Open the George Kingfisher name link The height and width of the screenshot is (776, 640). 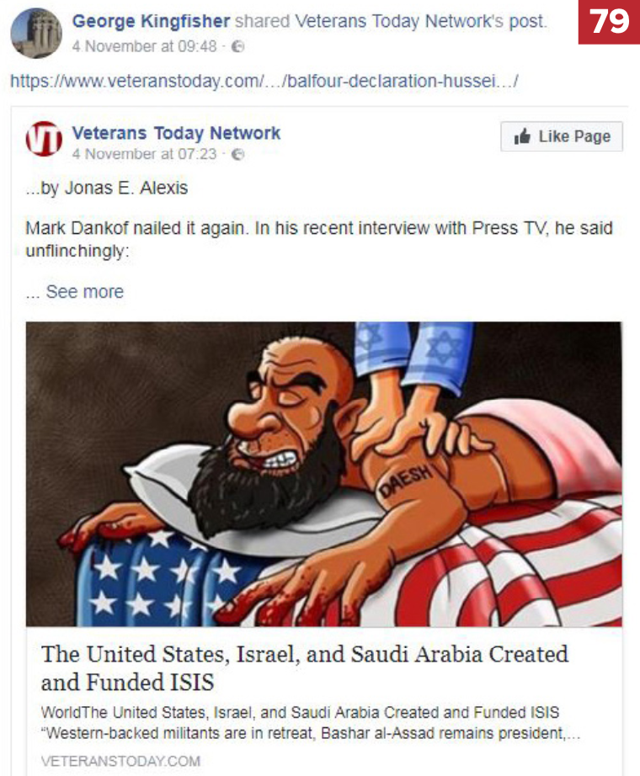pos(151,21)
